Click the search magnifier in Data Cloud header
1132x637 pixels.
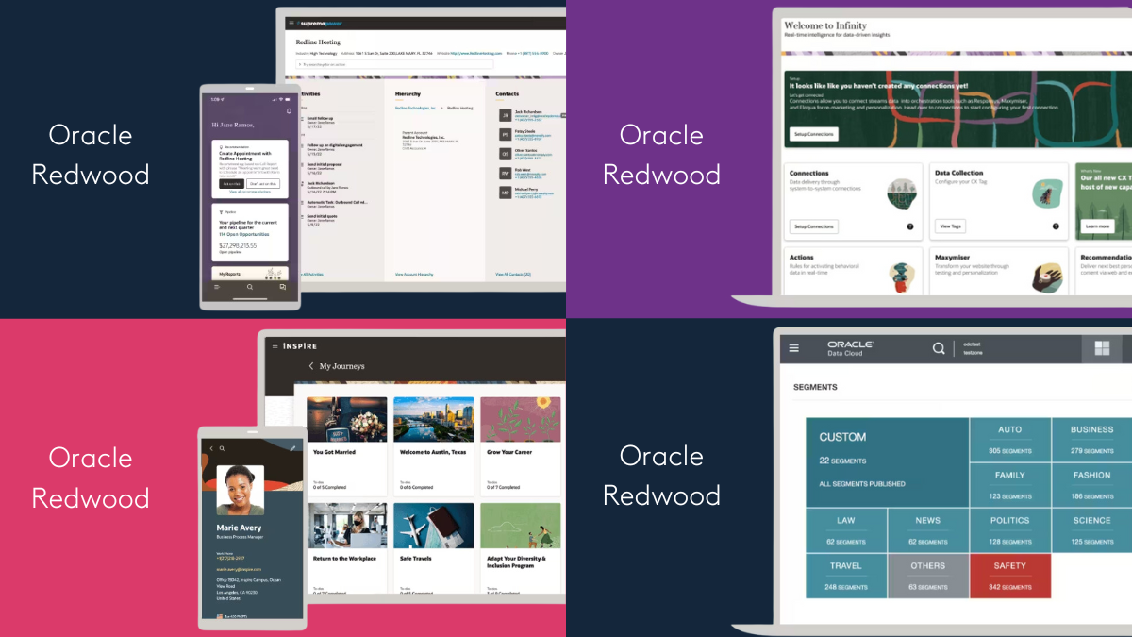[938, 348]
